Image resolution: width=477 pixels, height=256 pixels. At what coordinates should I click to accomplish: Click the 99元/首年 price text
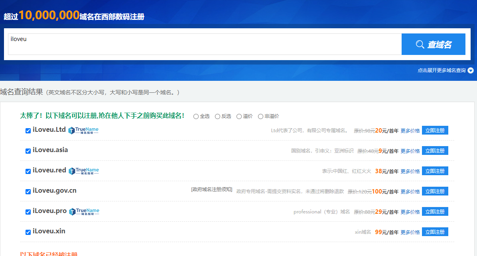(x=386, y=233)
